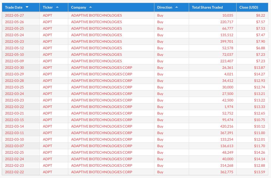
Task: Click the $14.27 closing price cell
Action: pos(259,74)
